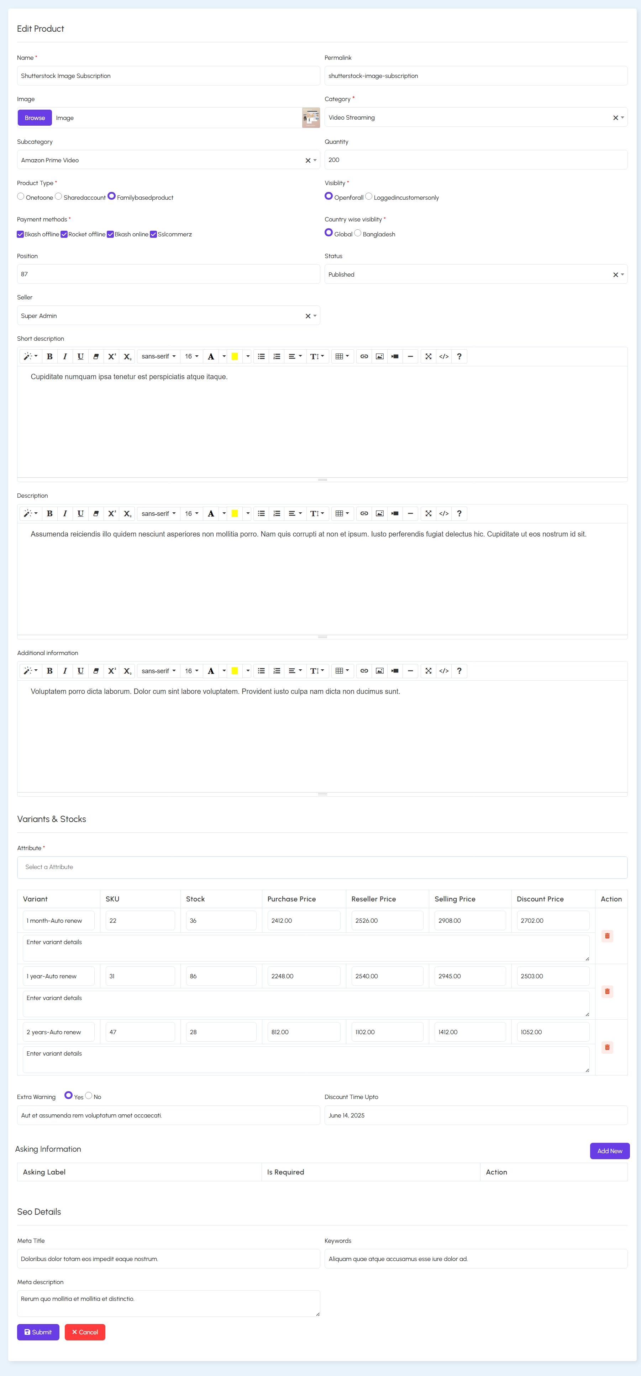Viewport: 641px width, 1376px height.
Task: Click ordered list icon in Description toolbar
Action: 277,513
